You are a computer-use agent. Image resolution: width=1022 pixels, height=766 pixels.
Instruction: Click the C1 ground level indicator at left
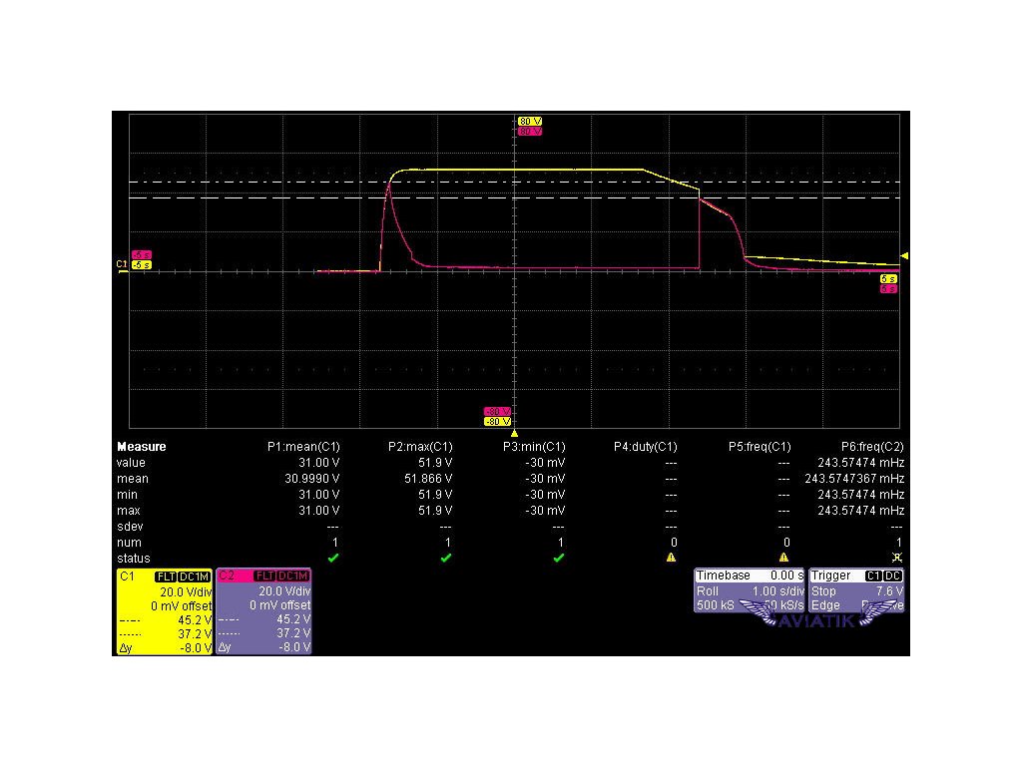[123, 265]
